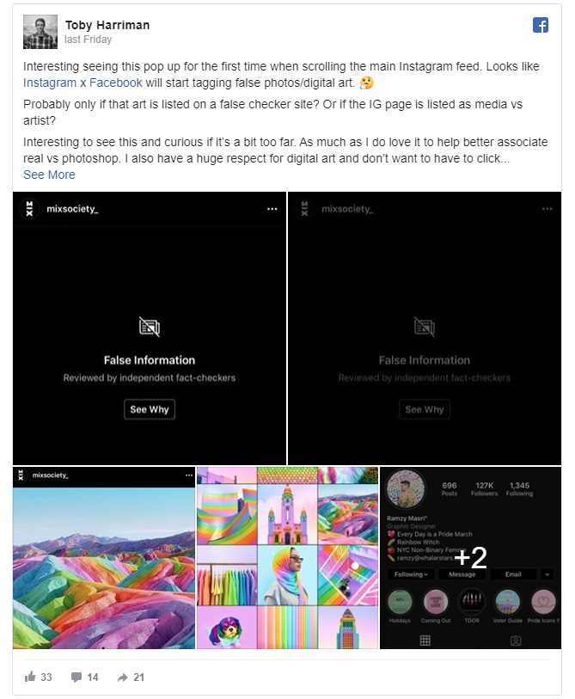This screenshot has height=699, width=575.
Task: Click the share arrow icon
Action: click(123, 678)
